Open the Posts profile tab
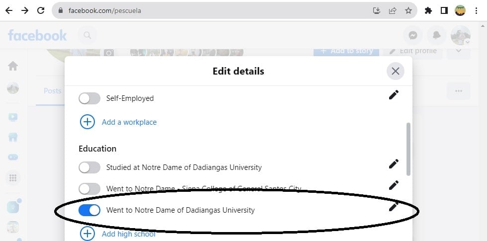The image size is (487, 241). tap(52, 90)
